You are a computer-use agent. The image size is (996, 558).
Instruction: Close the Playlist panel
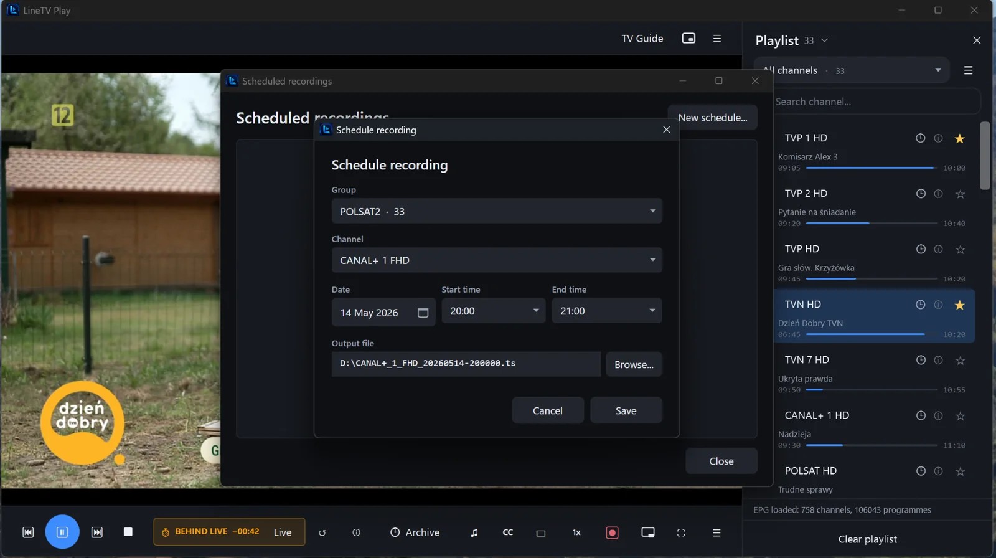[x=977, y=40]
